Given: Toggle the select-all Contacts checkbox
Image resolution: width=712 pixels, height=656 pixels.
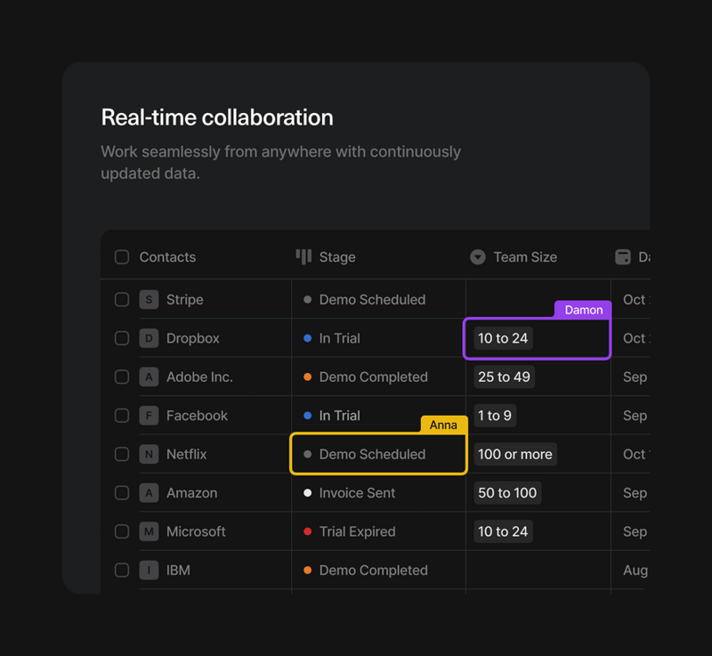Looking at the screenshot, I should (122, 257).
